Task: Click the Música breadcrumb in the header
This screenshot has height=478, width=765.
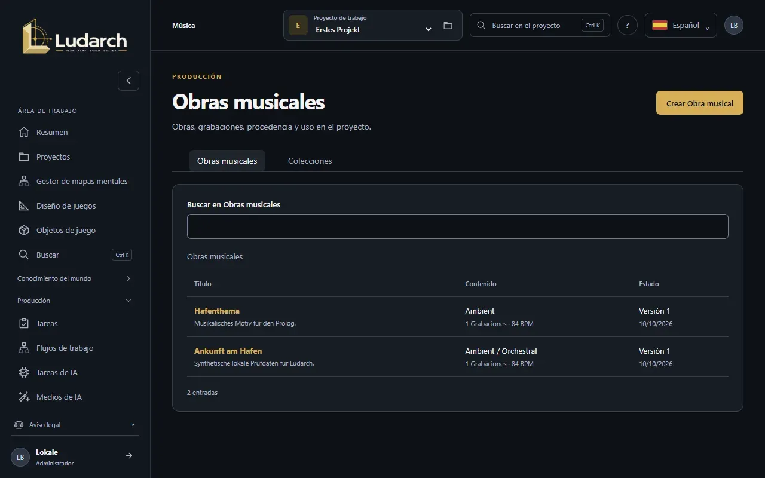Action: (x=183, y=26)
